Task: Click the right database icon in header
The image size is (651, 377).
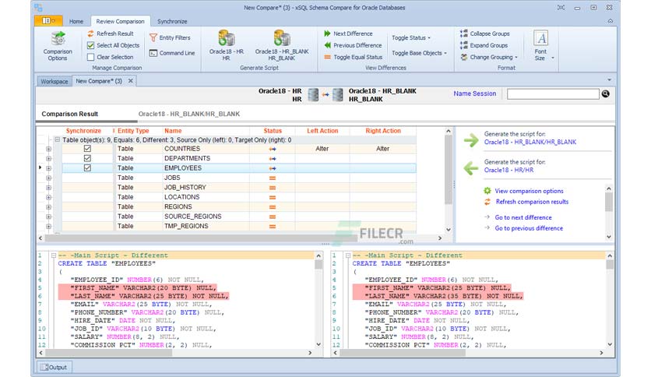Action: pyautogui.click(x=338, y=95)
